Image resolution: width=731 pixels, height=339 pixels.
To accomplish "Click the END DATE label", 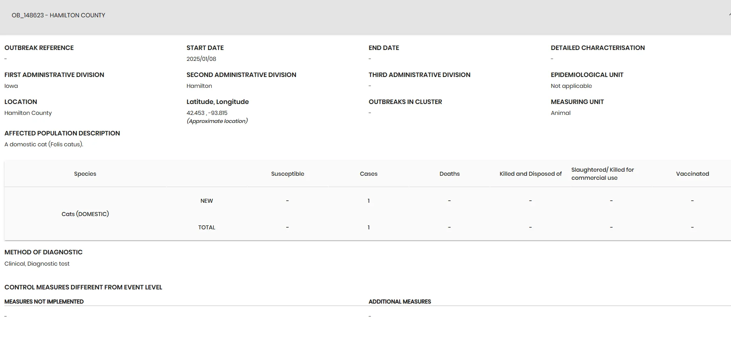I will point(384,48).
